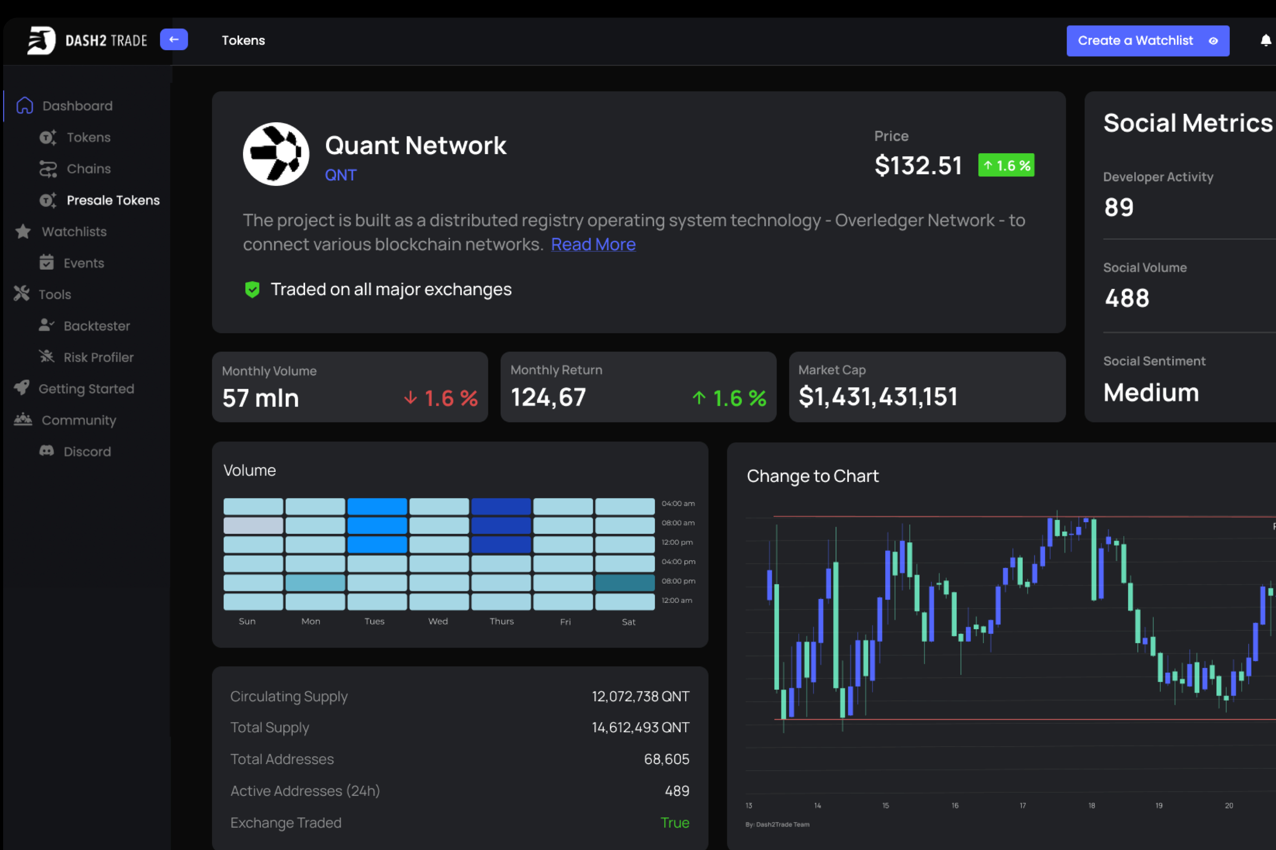This screenshot has width=1276, height=850.
Task: Click the Risk Profiler bug icon
Action: point(47,356)
